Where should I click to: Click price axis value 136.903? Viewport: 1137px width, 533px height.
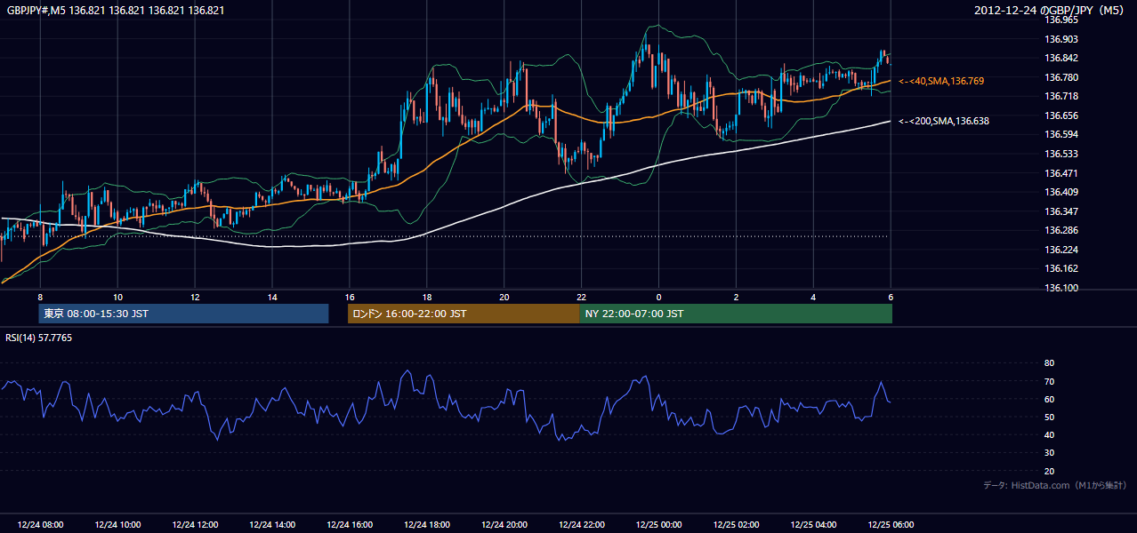1061,39
